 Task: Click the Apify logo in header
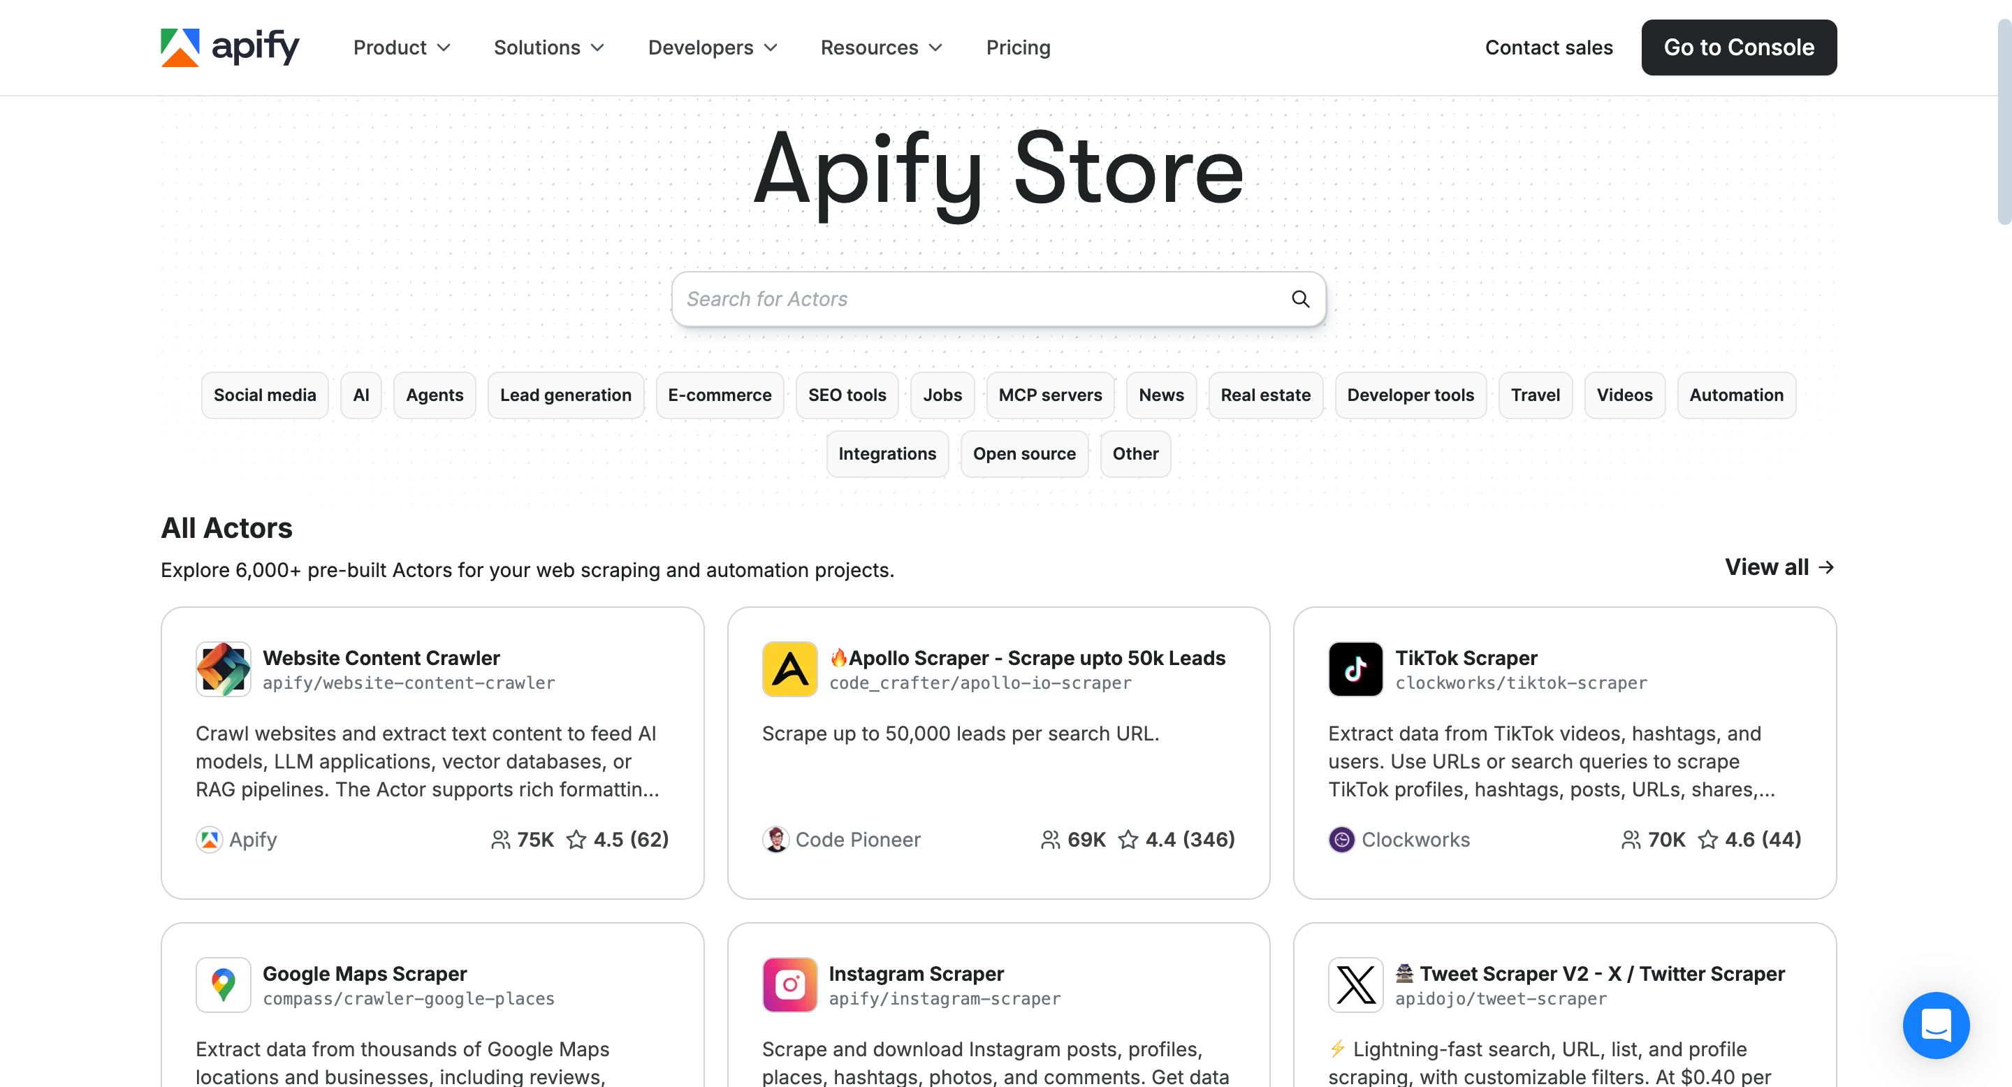(230, 48)
